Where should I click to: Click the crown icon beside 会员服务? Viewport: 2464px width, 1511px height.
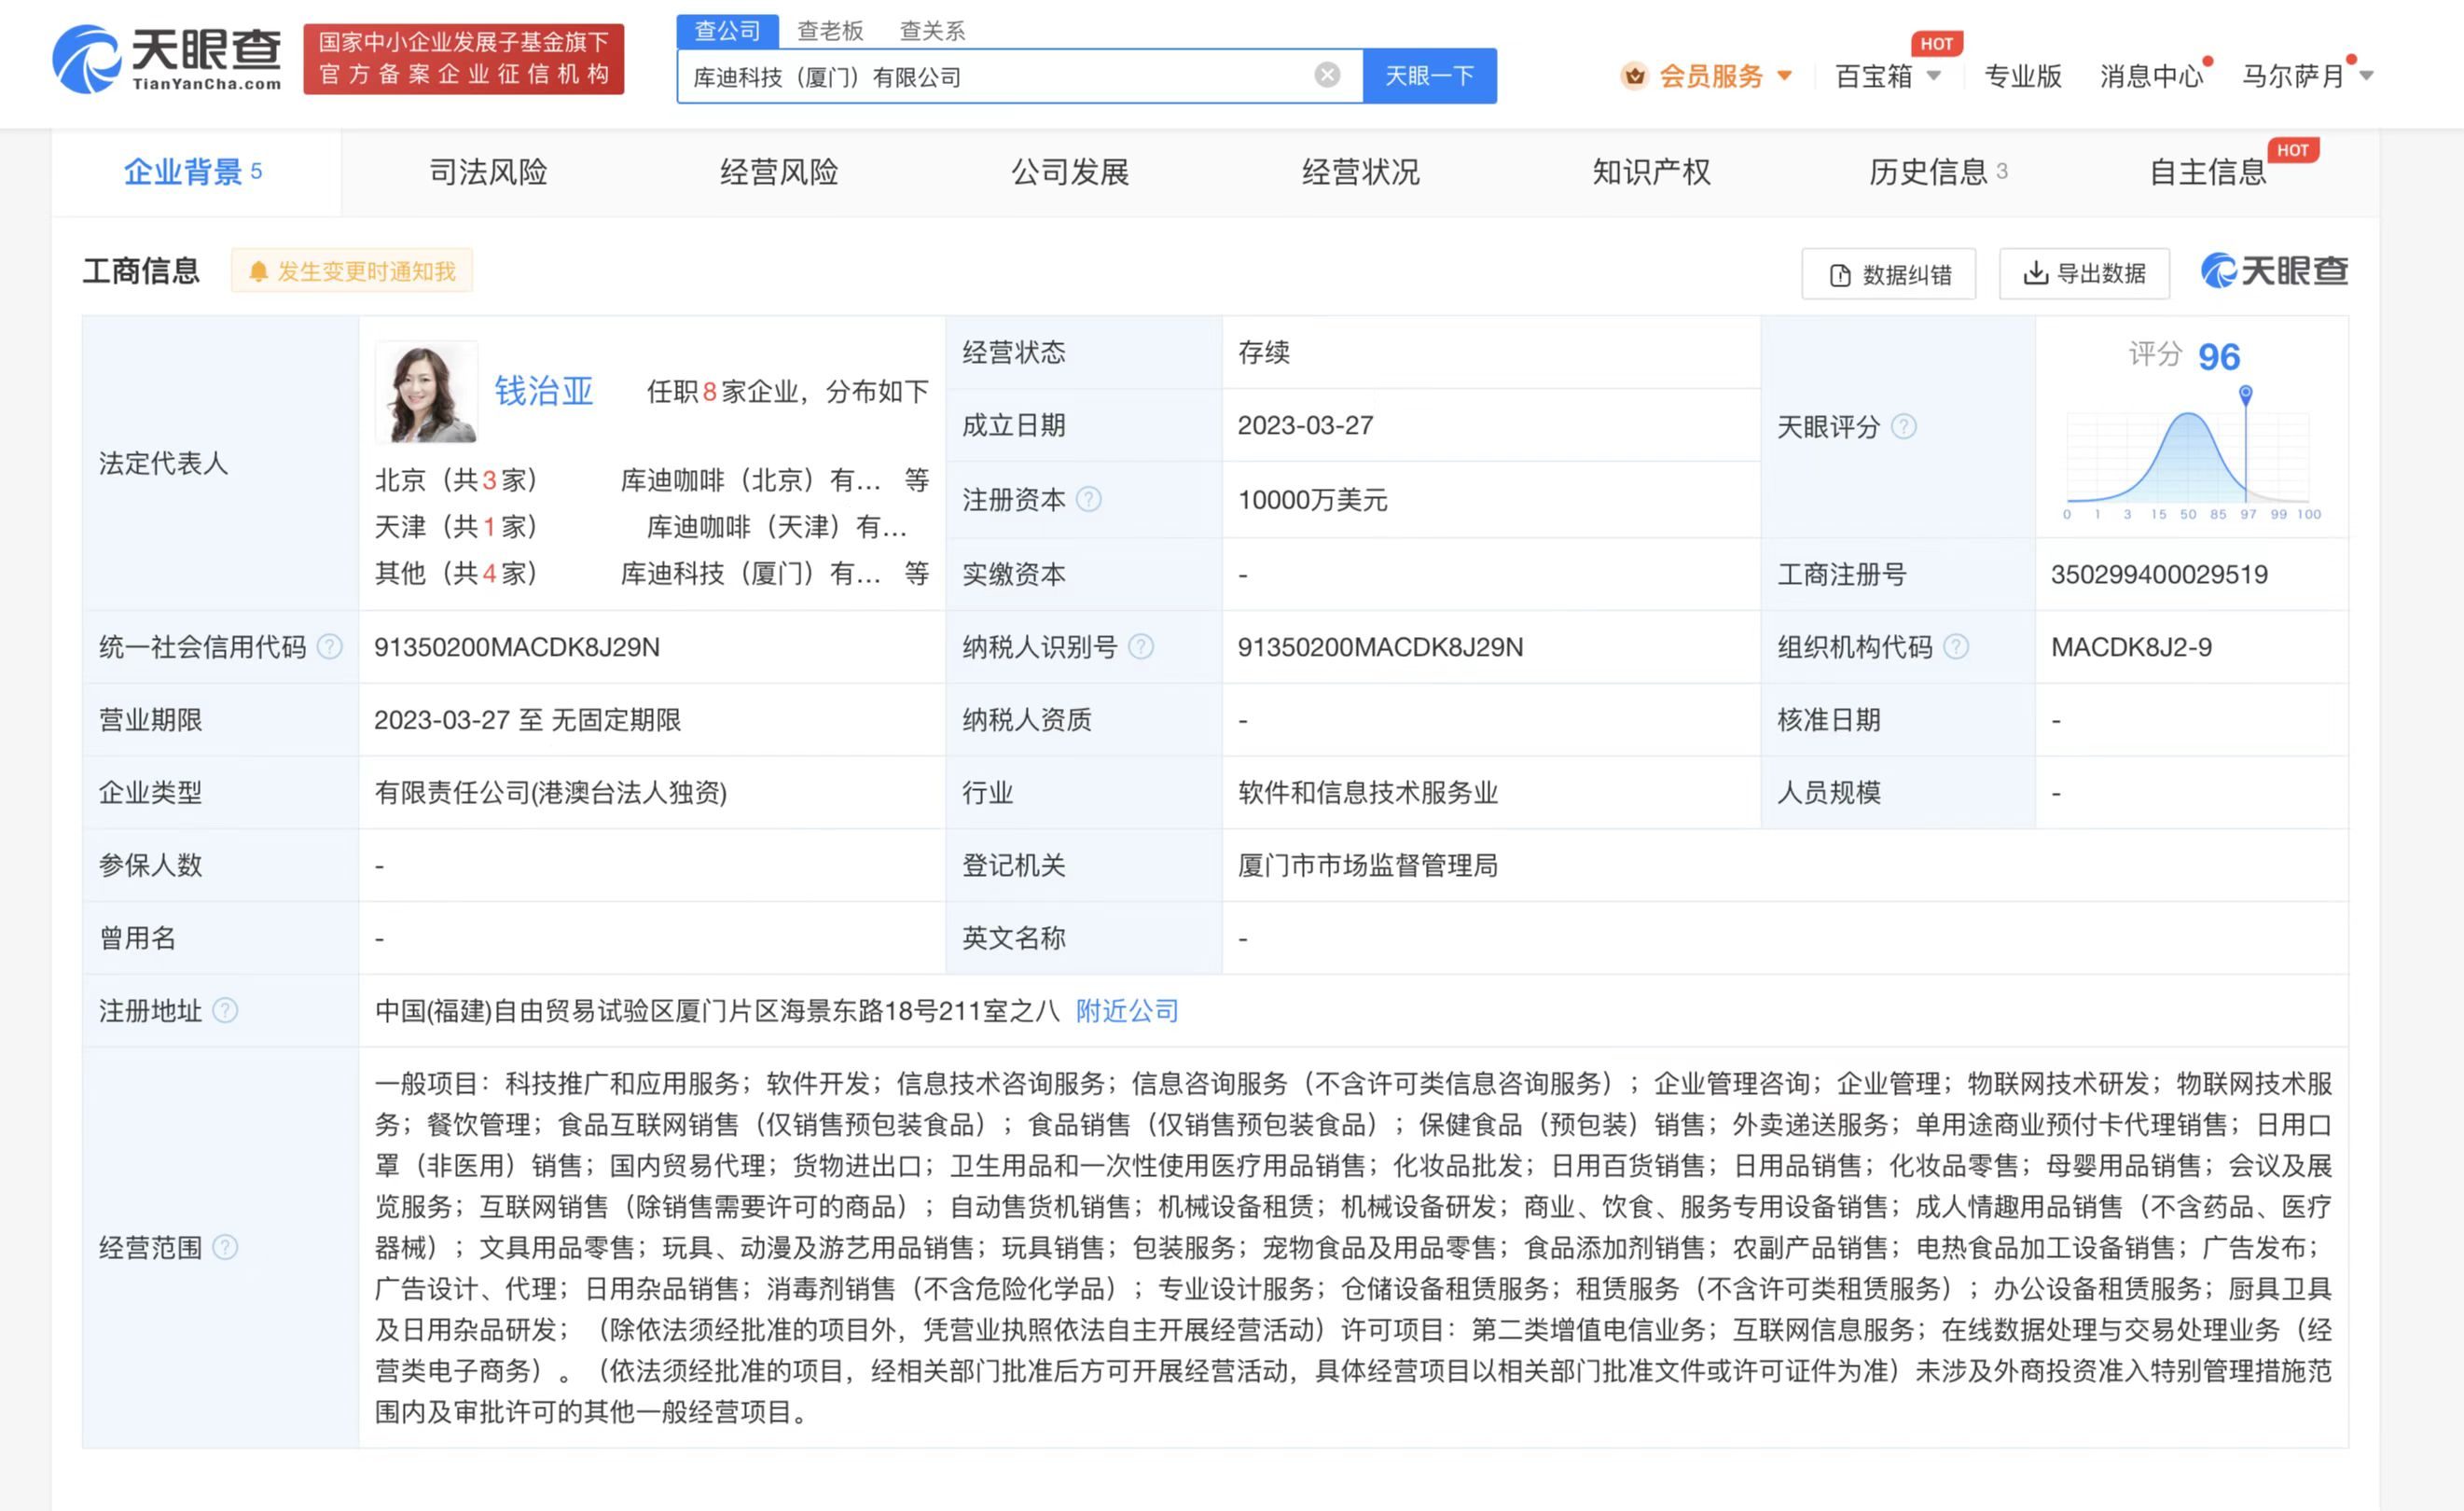click(1633, 75)
